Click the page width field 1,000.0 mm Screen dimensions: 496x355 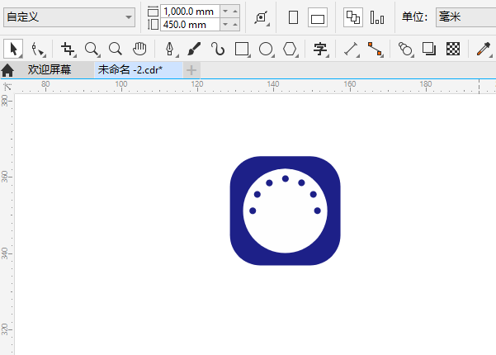(190, 12)
